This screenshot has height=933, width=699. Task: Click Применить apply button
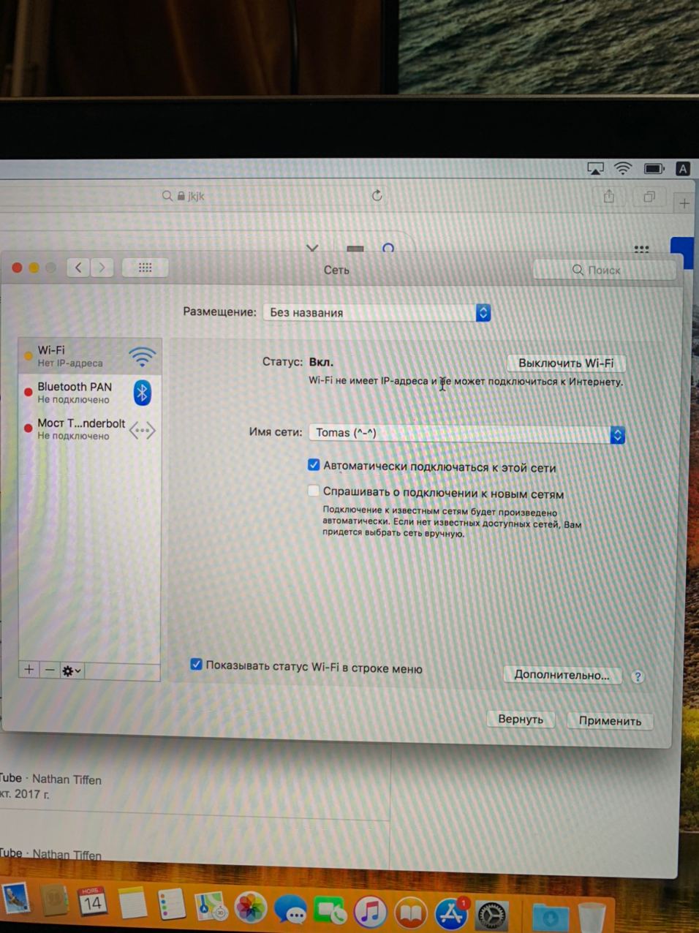[x=610, y=721]
